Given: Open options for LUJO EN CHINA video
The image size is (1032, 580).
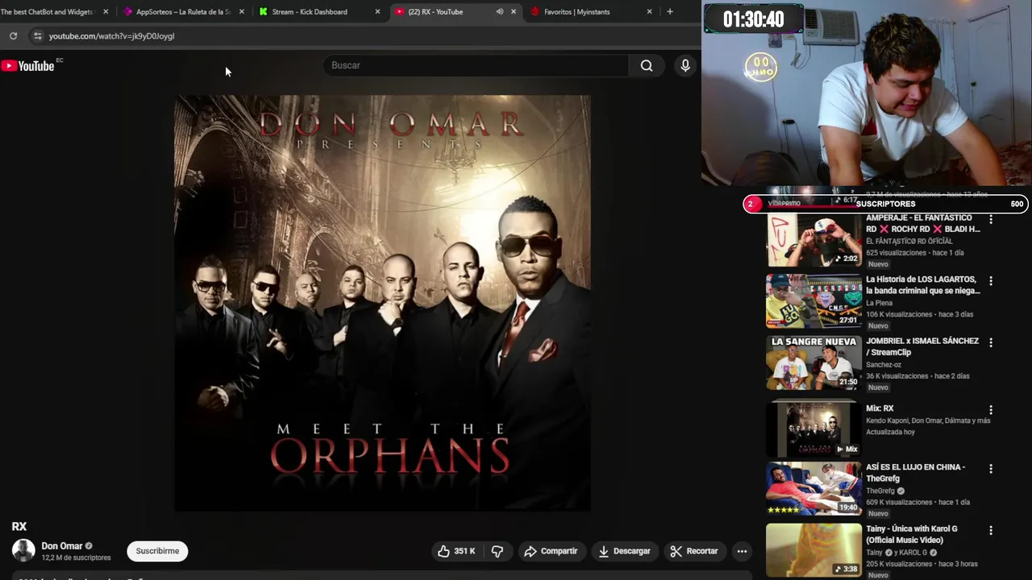Looking at the screenshot, I should [x=991, y=469].
